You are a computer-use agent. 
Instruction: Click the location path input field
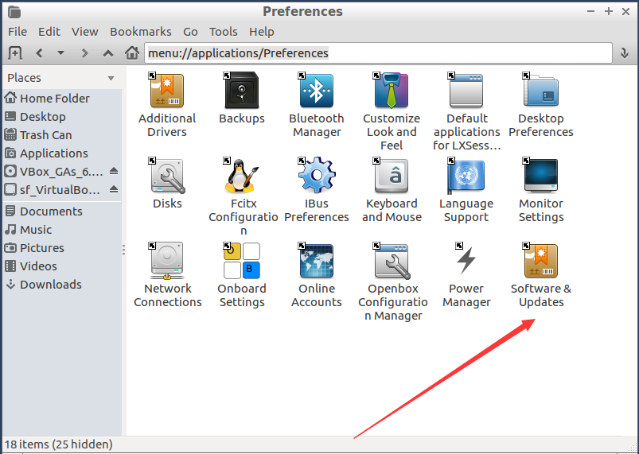(378, 53)
